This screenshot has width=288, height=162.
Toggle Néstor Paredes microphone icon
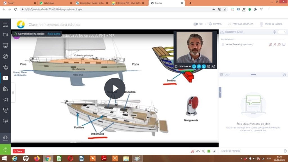click(x=275, y=44)
